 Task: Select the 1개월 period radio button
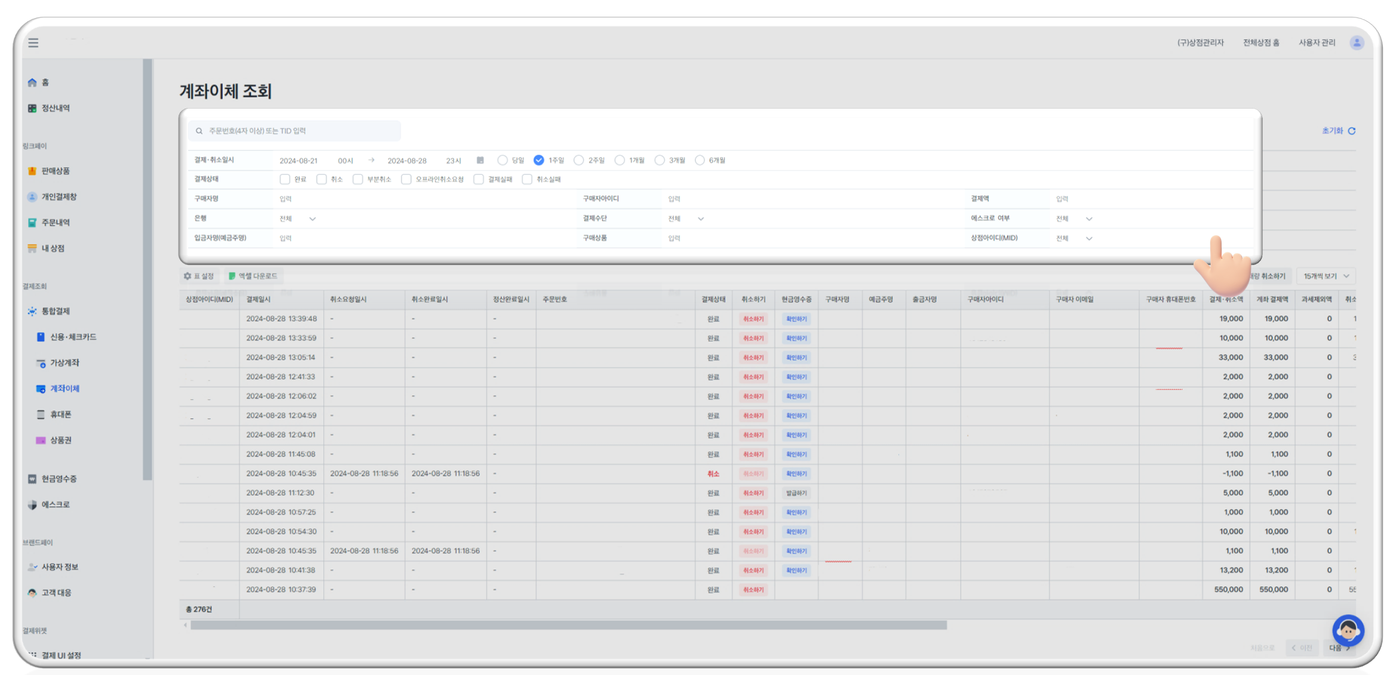619,160
